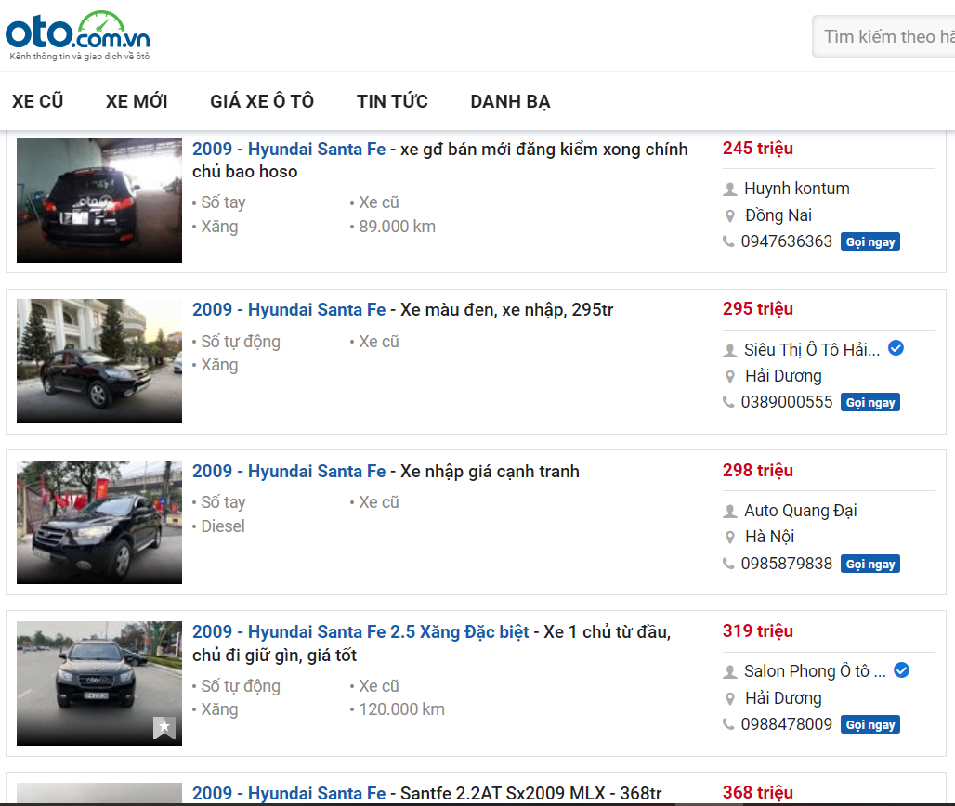Image resolution: width=955 pixels, height=806 pixels.
Task: Open the 'Santfe 2.2AT Sx2009 MLX' listing
Action: [x=427, y=793]
